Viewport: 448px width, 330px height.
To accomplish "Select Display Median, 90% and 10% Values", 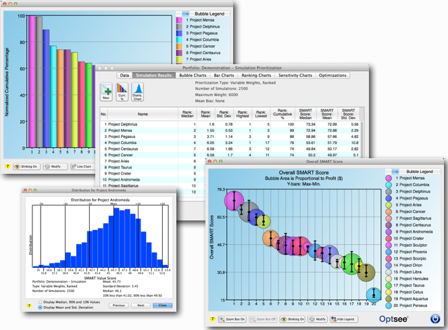I will [41, 302].
